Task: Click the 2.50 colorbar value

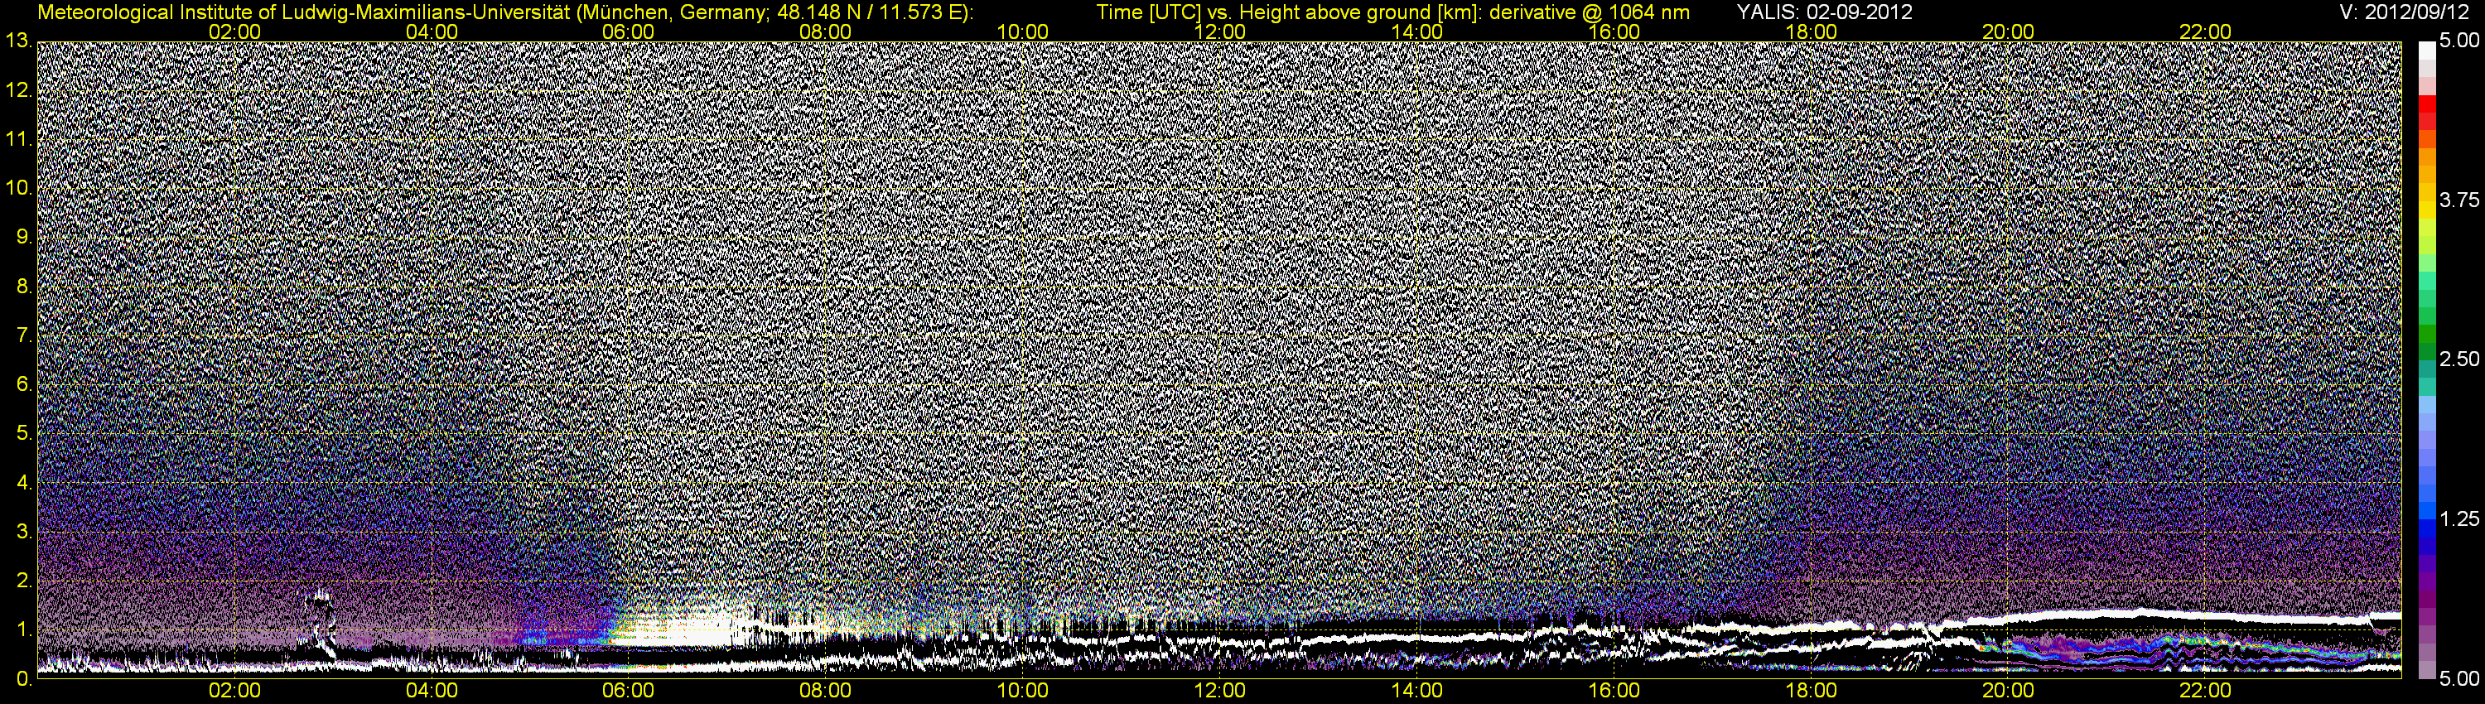Action: [x=2459, y=359]
